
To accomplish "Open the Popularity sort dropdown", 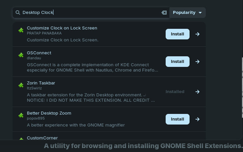I will click(188, 13).
